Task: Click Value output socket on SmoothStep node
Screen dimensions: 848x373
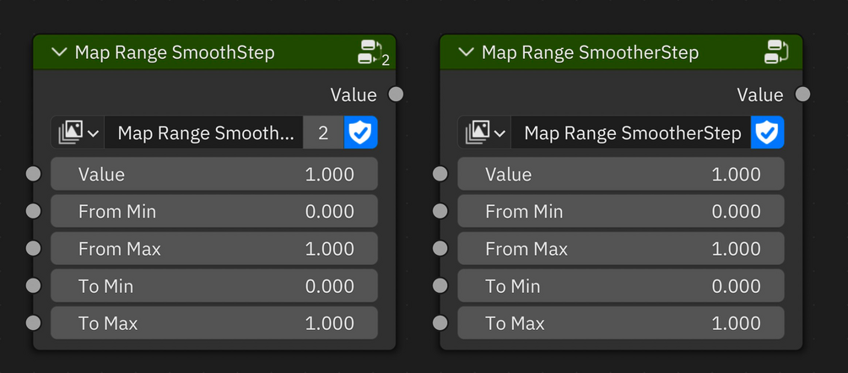Action: coord(396,95)
